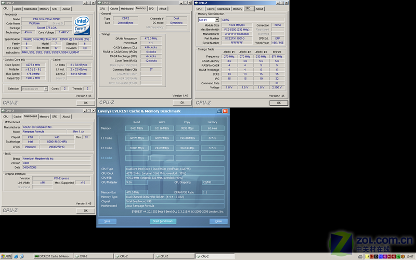The width and height of the screenshot is (416, 260).
Task: Click the red 41 temperature tray icon
Action: (394, 256)
